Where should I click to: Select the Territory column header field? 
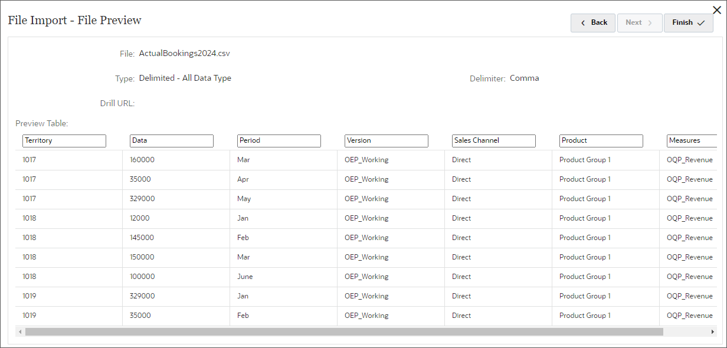pyautogui.click(x=64, y=140)
